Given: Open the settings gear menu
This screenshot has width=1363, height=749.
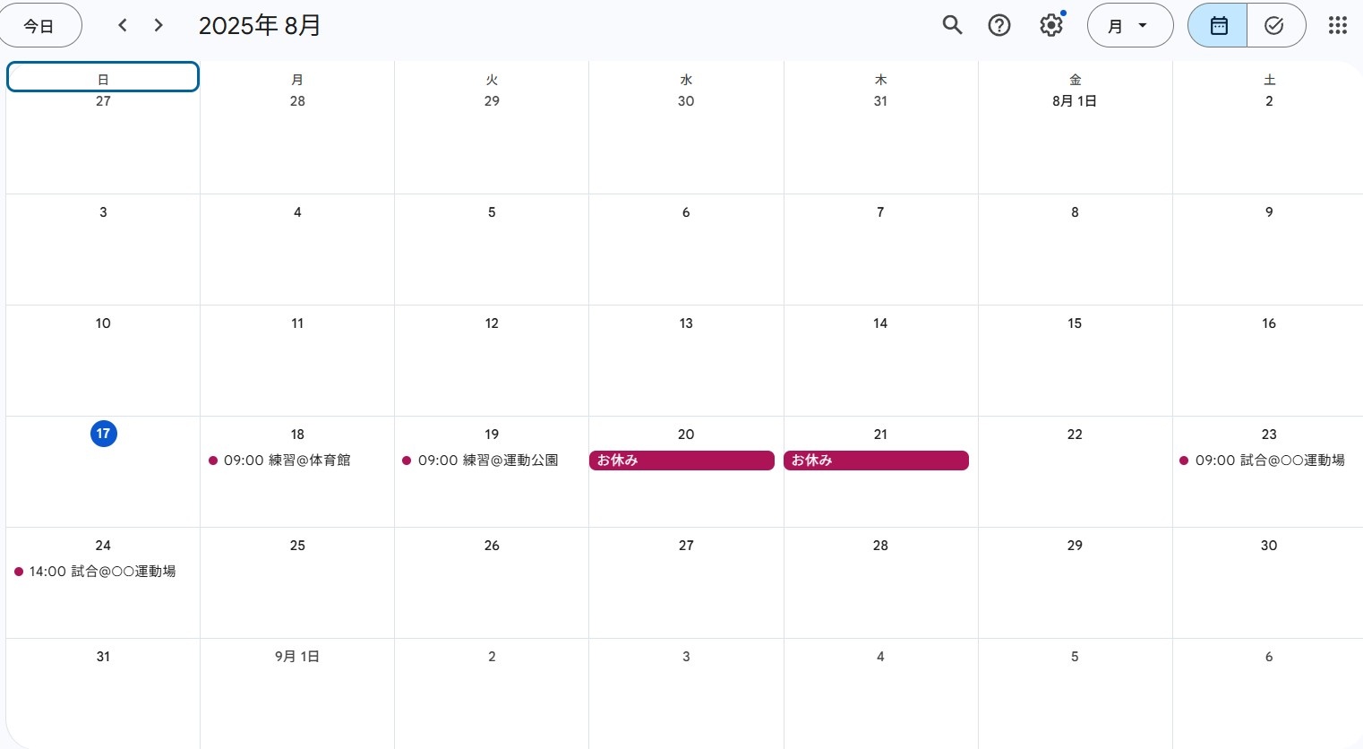Looking at the screenshot, I should coord(1051,25).
